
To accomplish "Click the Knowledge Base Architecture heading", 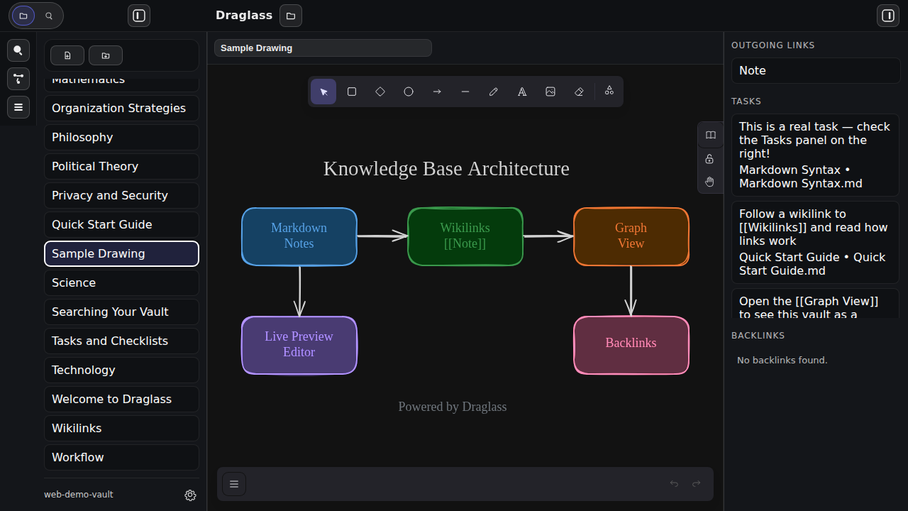I will [446, 169].
